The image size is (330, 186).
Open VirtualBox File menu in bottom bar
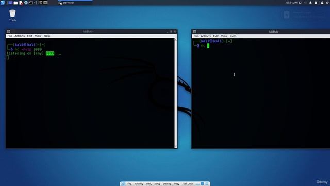coord(129,184)
